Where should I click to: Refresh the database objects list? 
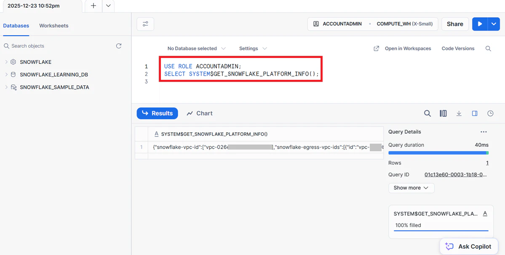pos(118,46)
